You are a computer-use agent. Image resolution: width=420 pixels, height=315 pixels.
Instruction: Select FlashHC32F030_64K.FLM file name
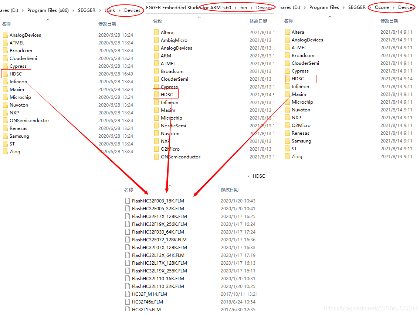click(158, 232)
